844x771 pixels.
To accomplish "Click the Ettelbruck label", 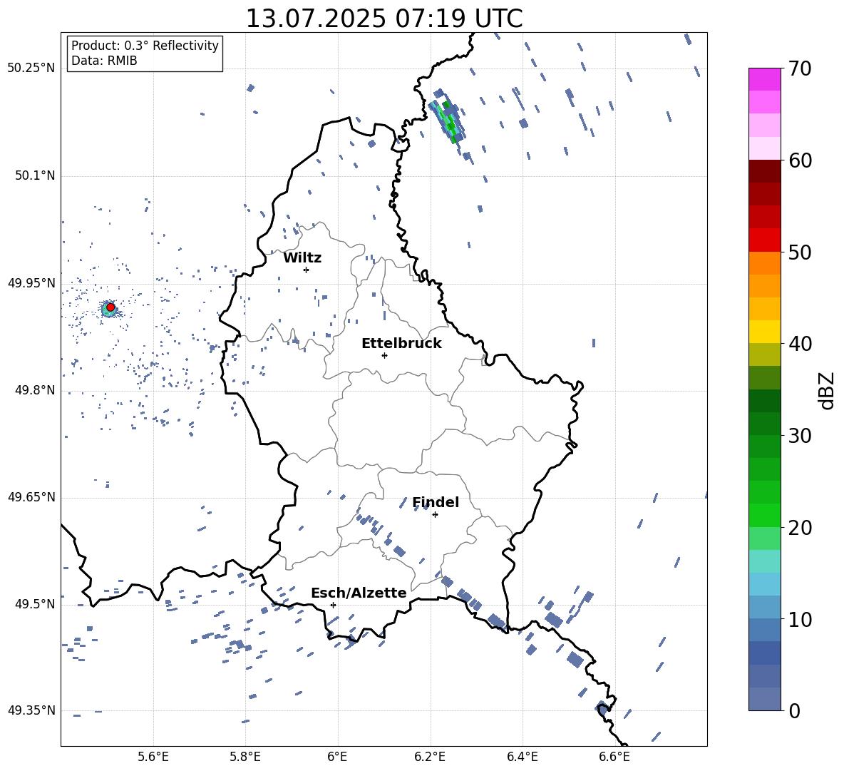I will (401, 344).
